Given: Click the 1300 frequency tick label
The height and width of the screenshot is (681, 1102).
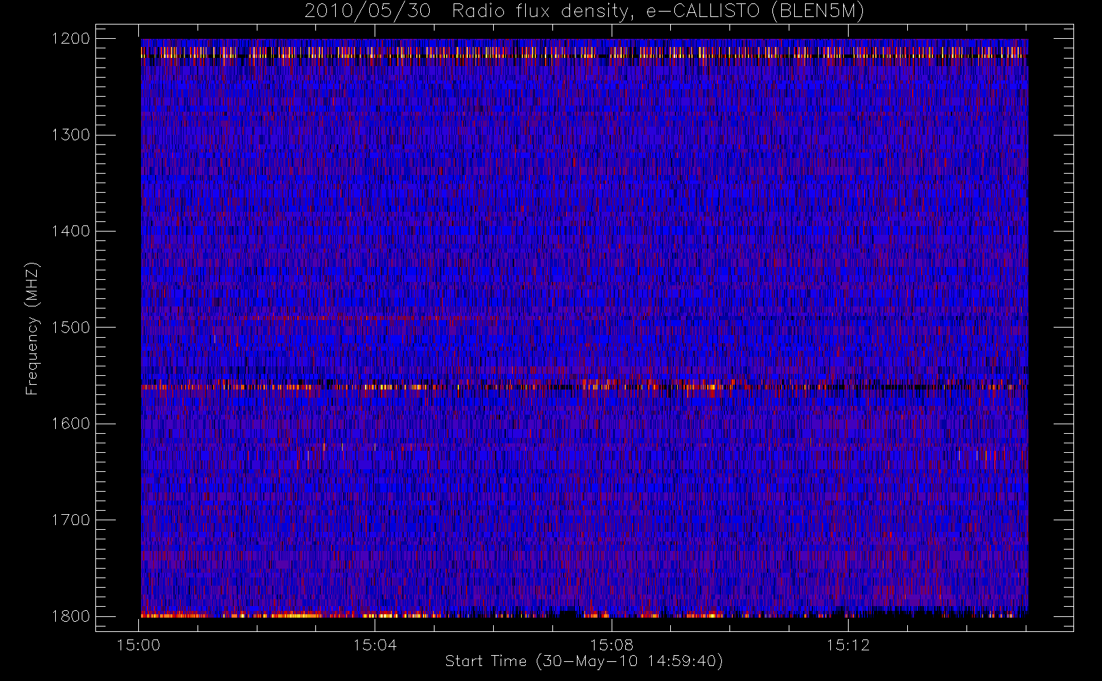Looking at the screenshot, I should pos(71,135).
